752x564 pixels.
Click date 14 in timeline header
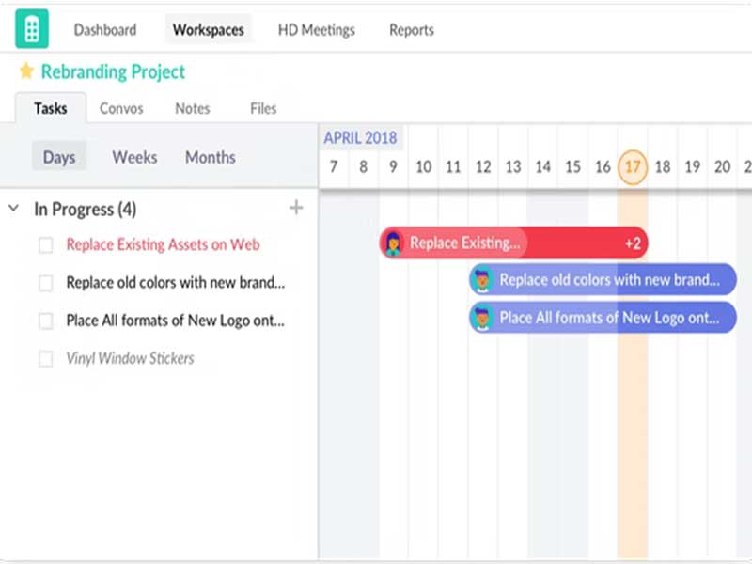click(x=543, y=167)
